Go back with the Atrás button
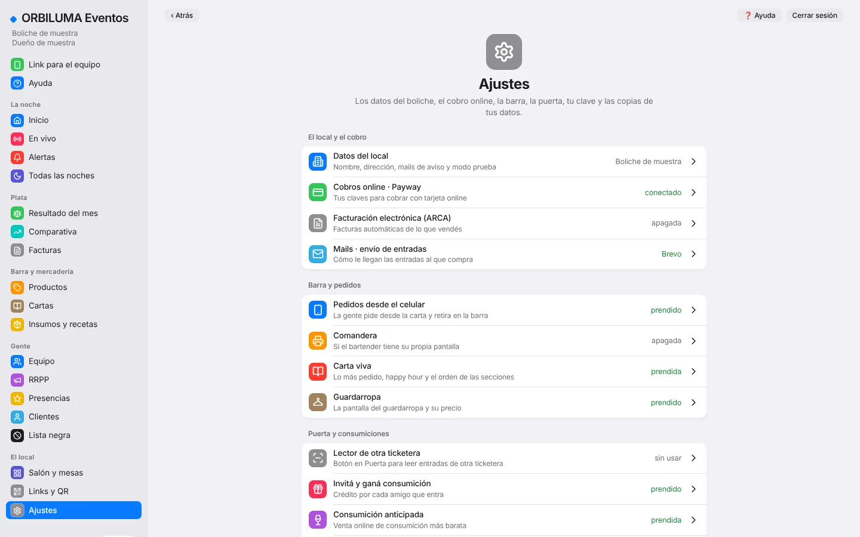 [182, 16]
